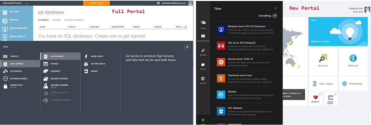Image resolution: width=371 pixels, height=125 pixels.
Task: Open Active in the New Portal sidebar
Action: click(x=203, y=66)
